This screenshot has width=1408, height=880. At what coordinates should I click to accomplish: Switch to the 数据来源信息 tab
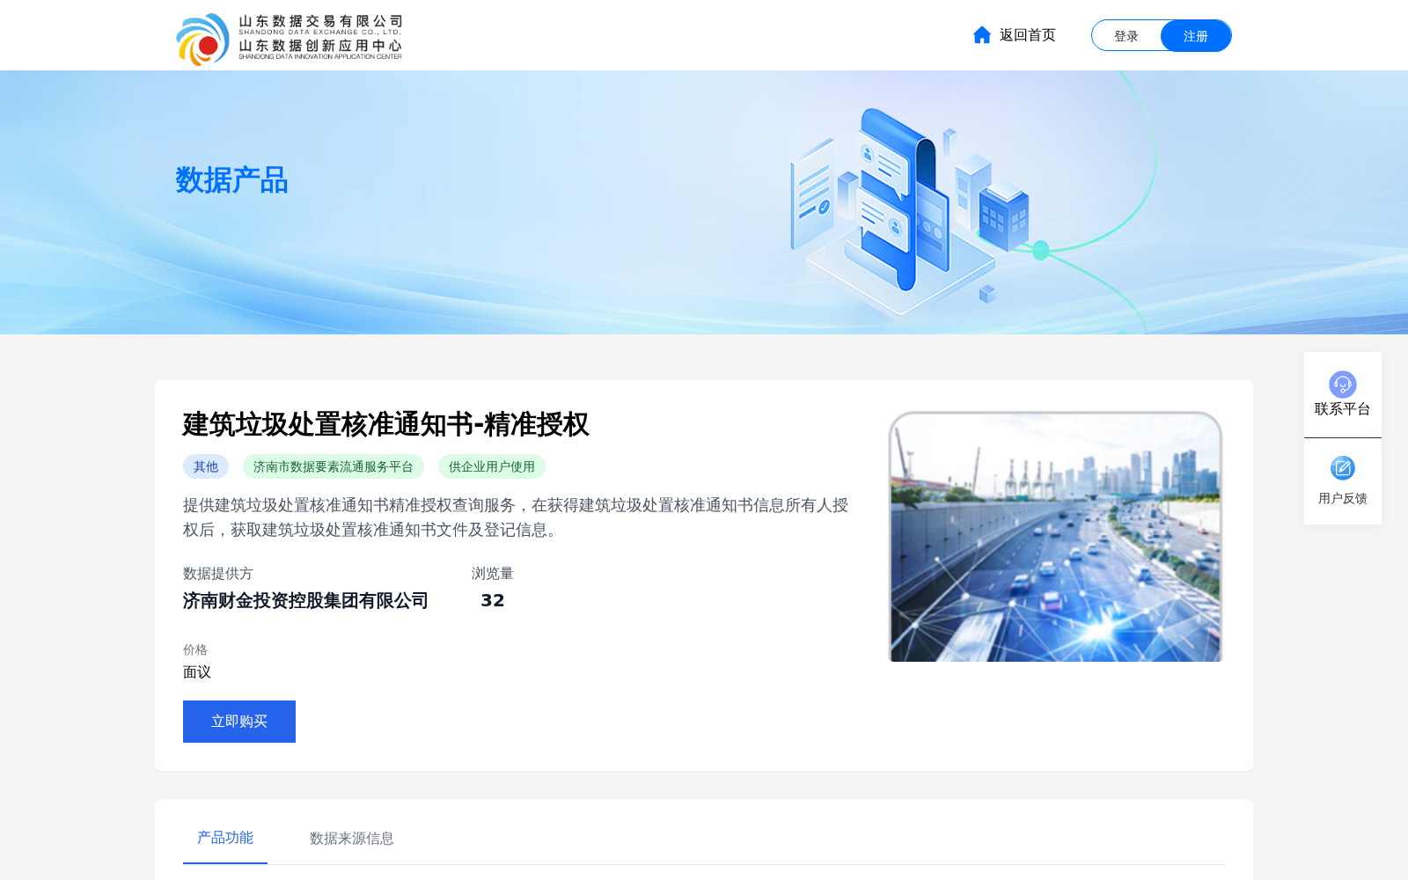[352, 839]
